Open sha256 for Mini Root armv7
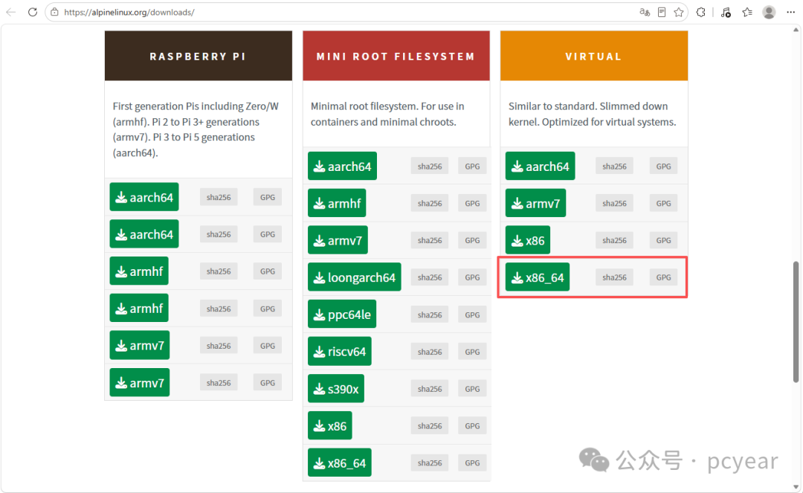The width and height of the screenshot is (803, 493). click(x=430, y=240)
